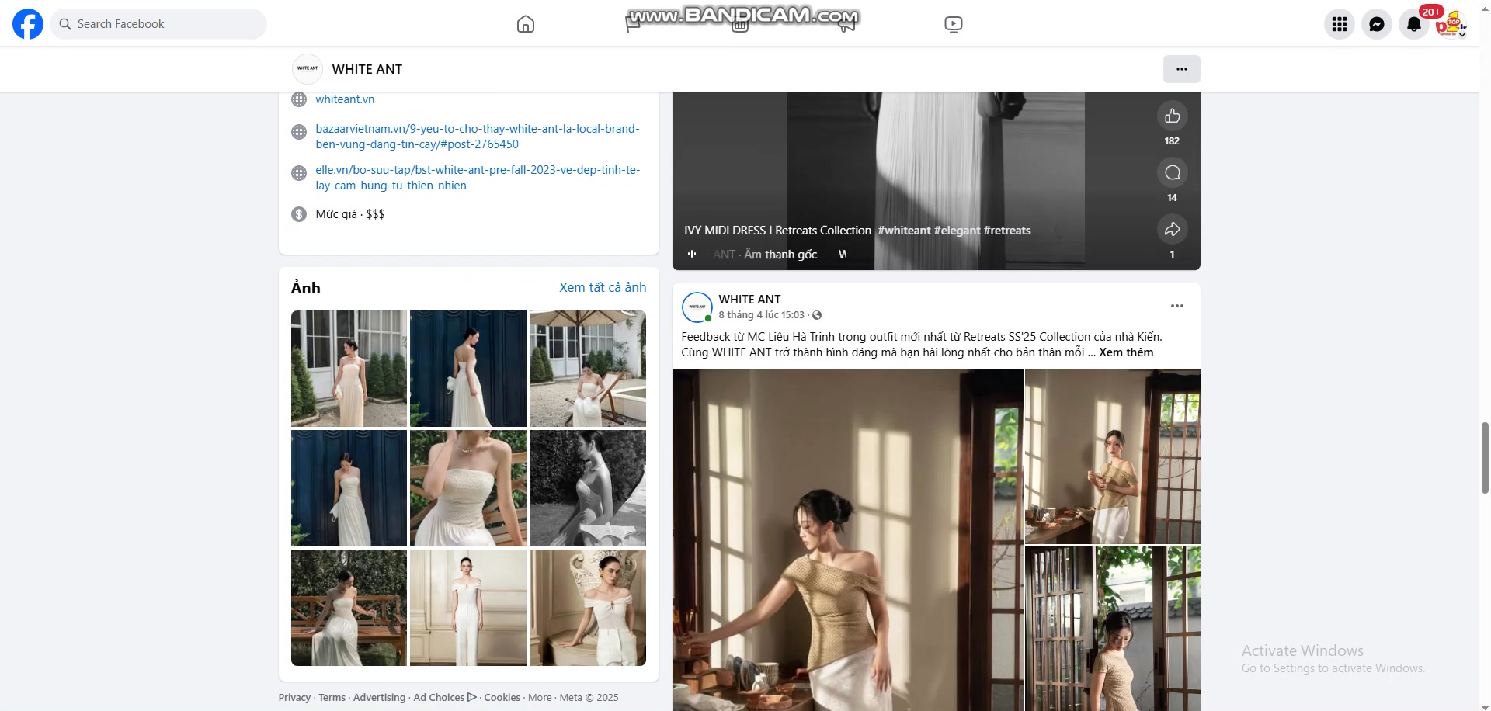Open the black-and-white photo thumbnail
Image resolution: width=1491 pixels, height=711 pixels.
[587, 488]
